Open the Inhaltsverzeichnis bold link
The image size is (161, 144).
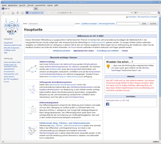click(x=62, y=51)
